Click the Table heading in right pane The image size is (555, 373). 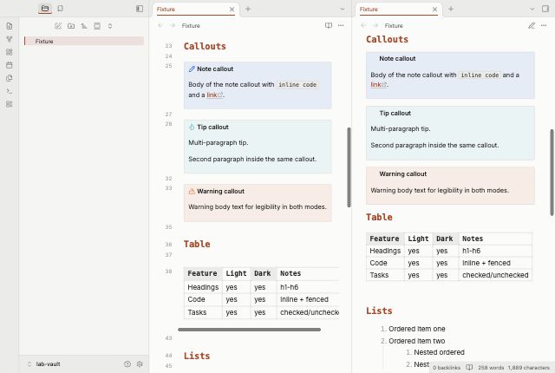coord(379,217)
